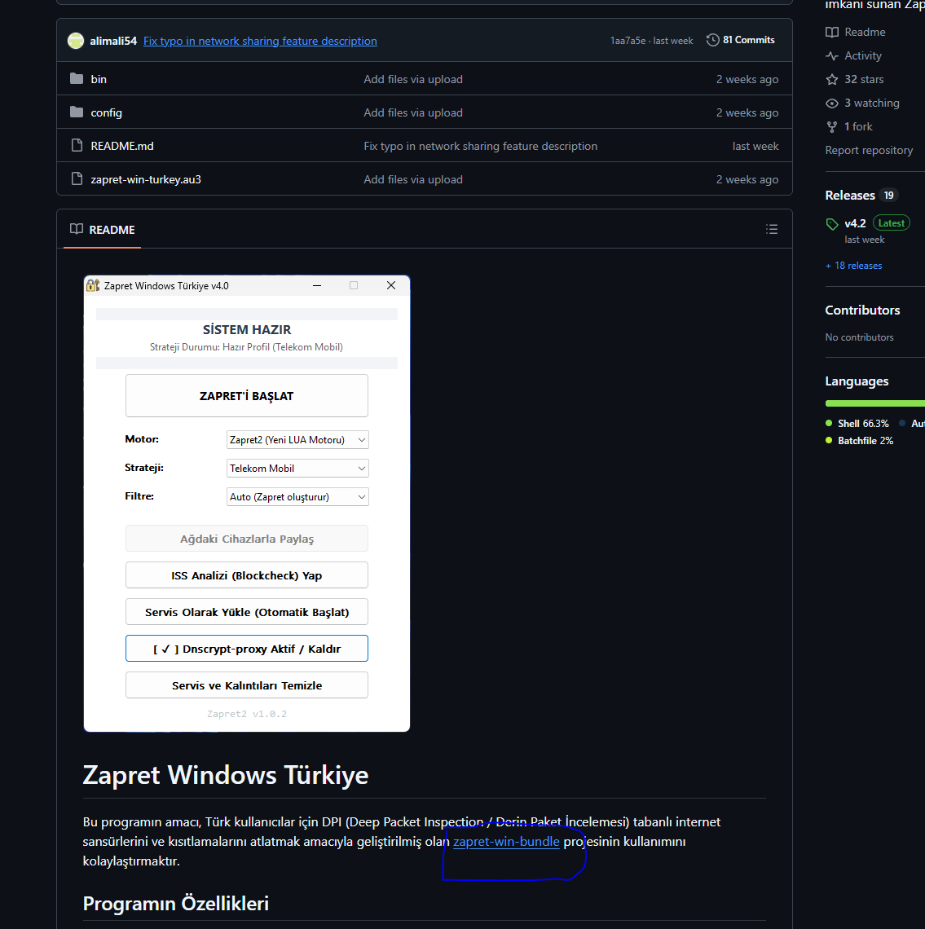The image size is (925, 929).
Task: Click the 'Programın Özellikleri' heading
Action: click(x=176, y=904)
